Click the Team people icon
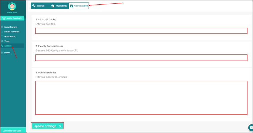 2,41
